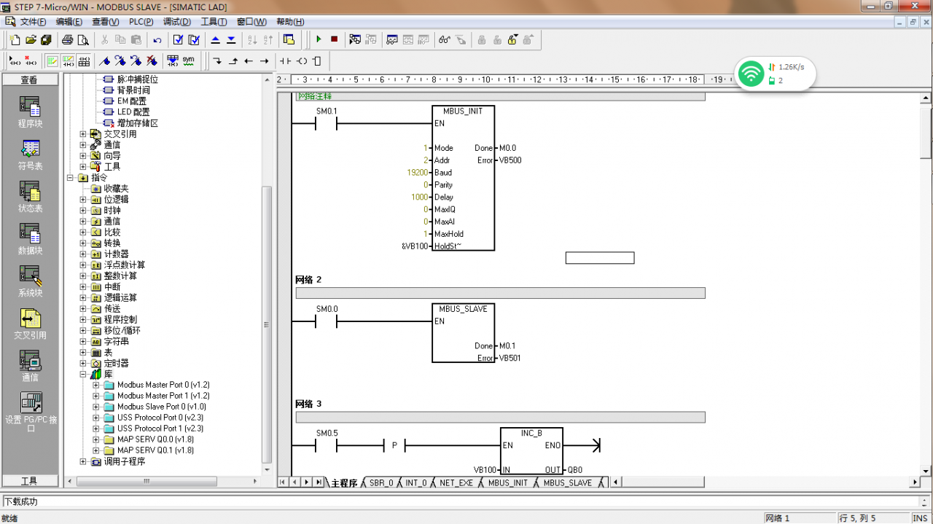Open Symbol Table (符号表) in navigation bar
The width and height of the screenshot is (933, 524).
coord(30,154)
